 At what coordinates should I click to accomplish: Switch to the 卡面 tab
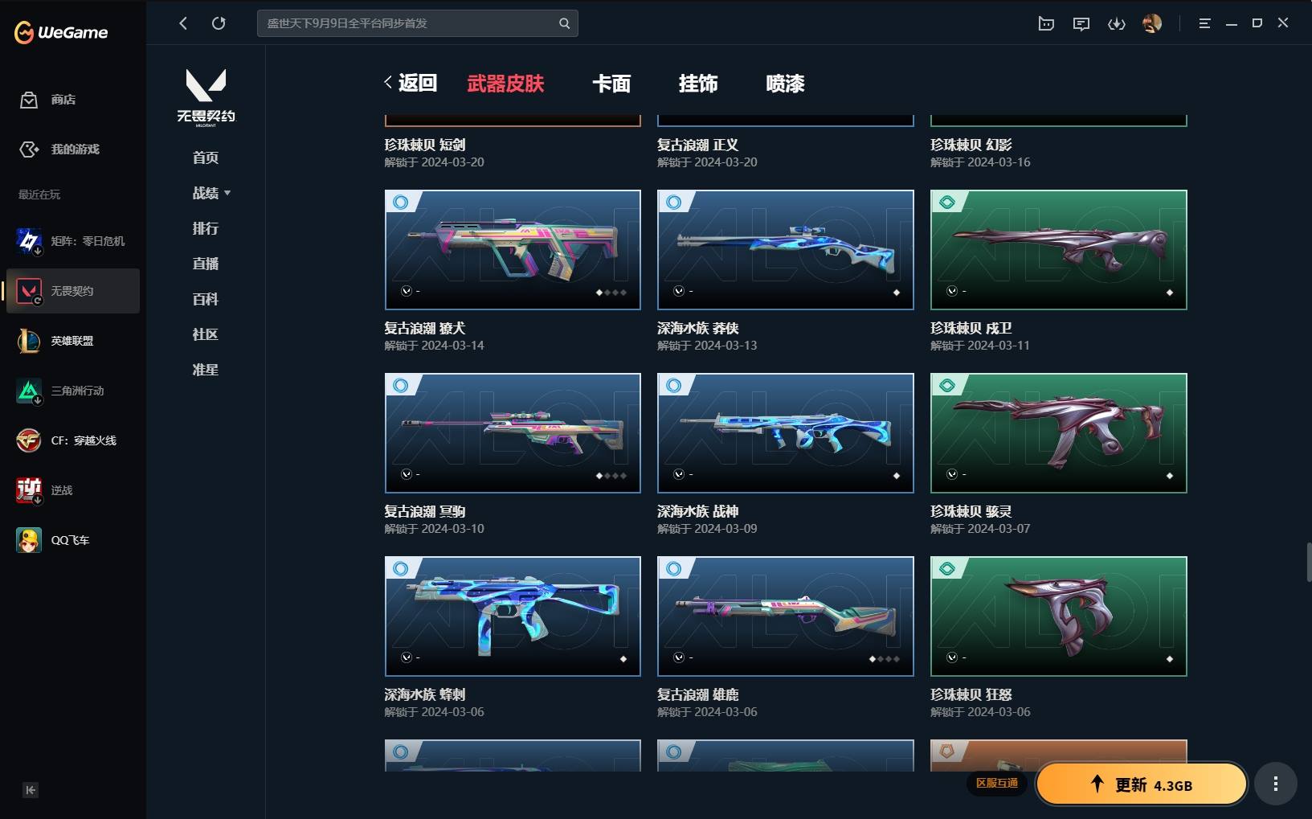(611, 83)
